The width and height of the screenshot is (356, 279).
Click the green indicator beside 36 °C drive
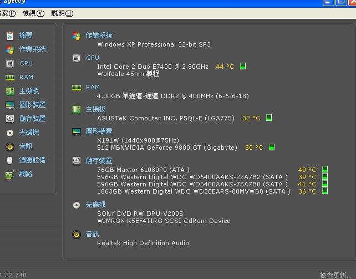325,191
